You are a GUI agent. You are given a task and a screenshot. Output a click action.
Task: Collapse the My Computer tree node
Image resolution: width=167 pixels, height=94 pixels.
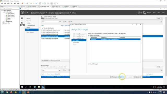tap(2, 10)
